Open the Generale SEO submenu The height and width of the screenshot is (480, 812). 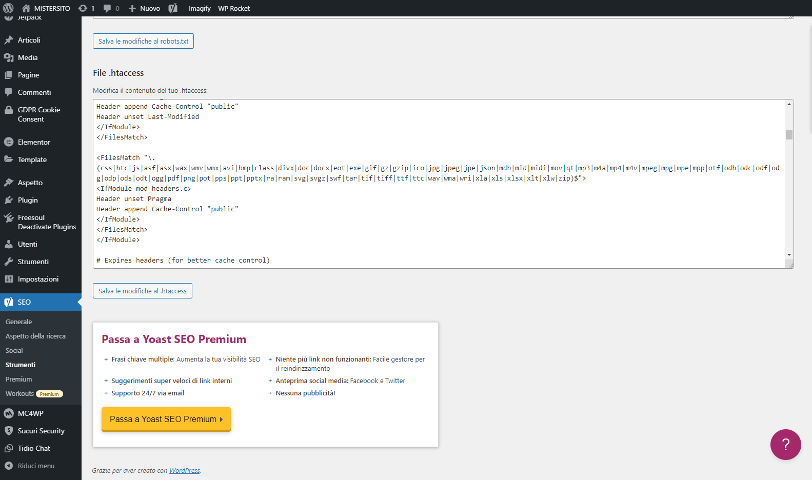18,322
